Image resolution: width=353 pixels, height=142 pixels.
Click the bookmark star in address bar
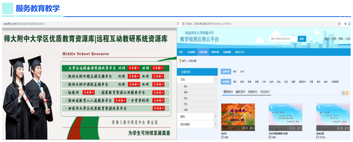[x=339, y=24]
